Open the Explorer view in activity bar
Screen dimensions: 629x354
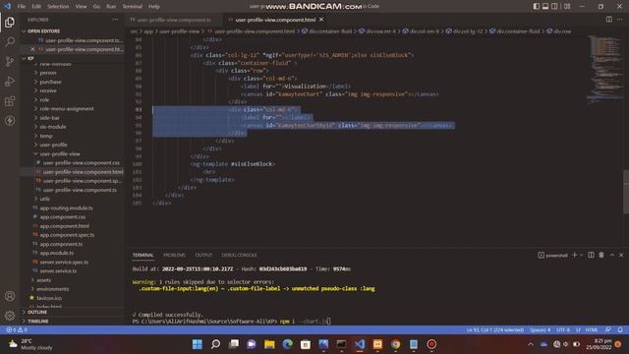coord(10,22)
